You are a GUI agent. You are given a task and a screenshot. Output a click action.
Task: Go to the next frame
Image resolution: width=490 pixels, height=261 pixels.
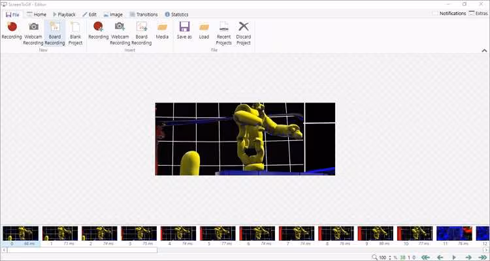[468, 258]
